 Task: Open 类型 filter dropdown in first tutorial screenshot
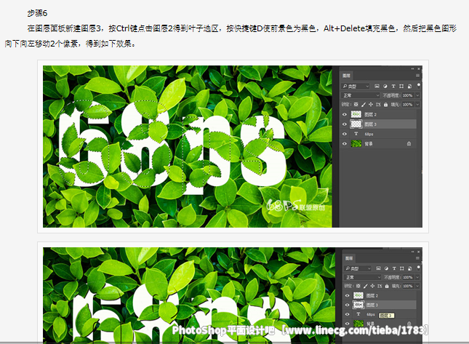356,86
